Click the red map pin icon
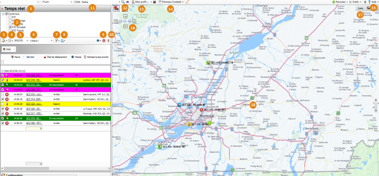Screen dimensions: 379x176 109,41
